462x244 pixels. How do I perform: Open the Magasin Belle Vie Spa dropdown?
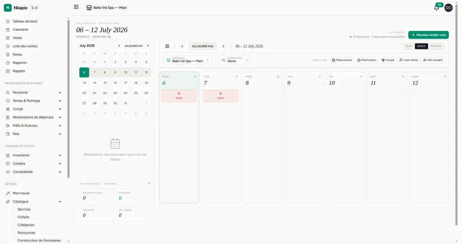(188, 60)
